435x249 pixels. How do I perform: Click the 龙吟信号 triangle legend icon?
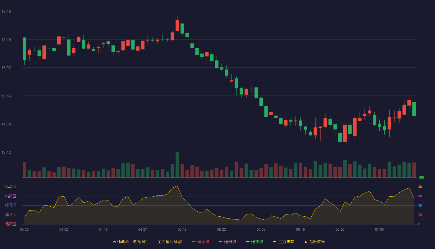(306, 242)
